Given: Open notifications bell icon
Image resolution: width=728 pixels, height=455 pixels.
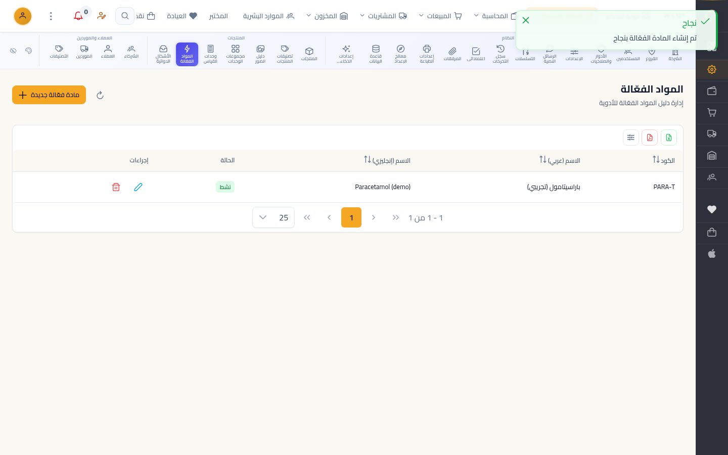Looking at the screenshot, I should tap(78, 16).
